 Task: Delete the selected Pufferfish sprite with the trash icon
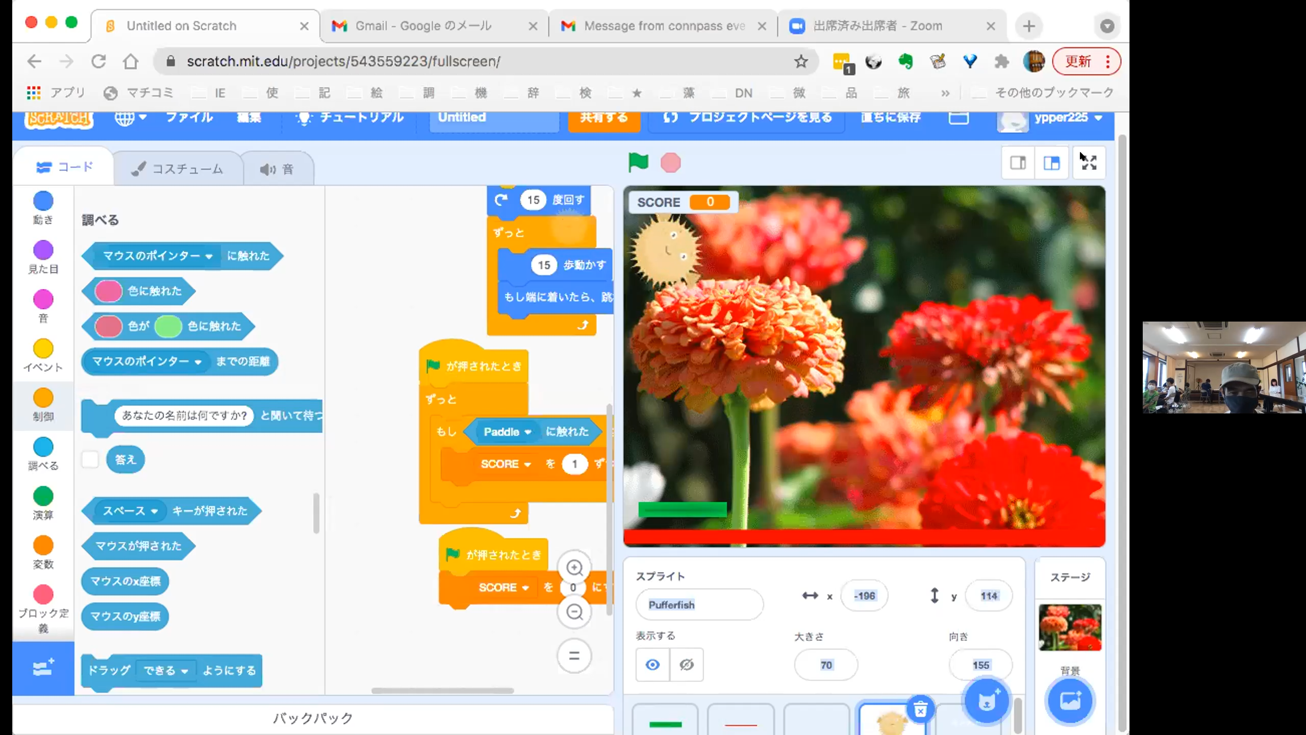920,709
